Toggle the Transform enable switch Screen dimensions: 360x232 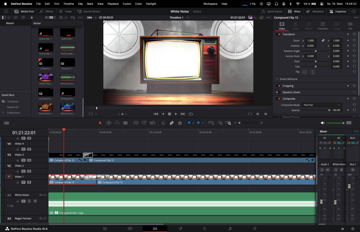click(278, 34)
